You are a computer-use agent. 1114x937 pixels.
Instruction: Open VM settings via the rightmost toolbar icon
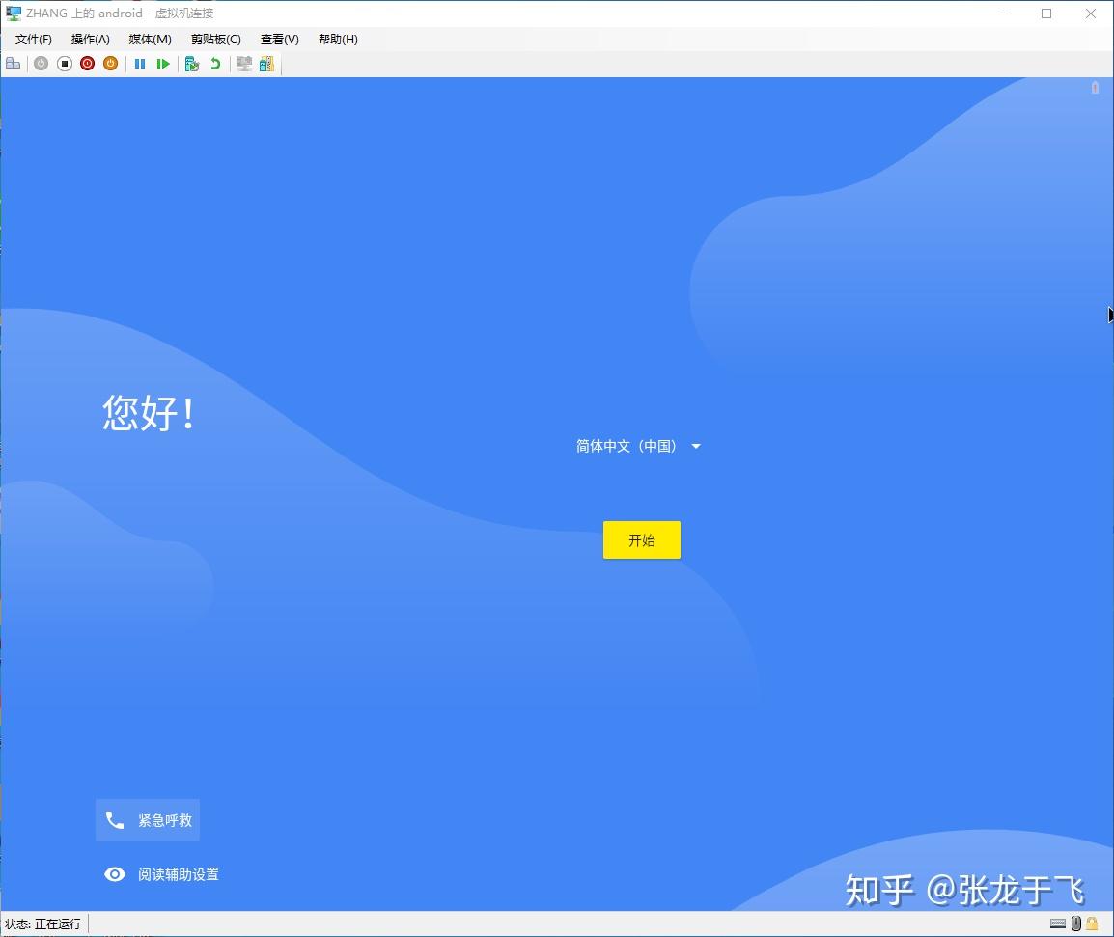[266, 64]
